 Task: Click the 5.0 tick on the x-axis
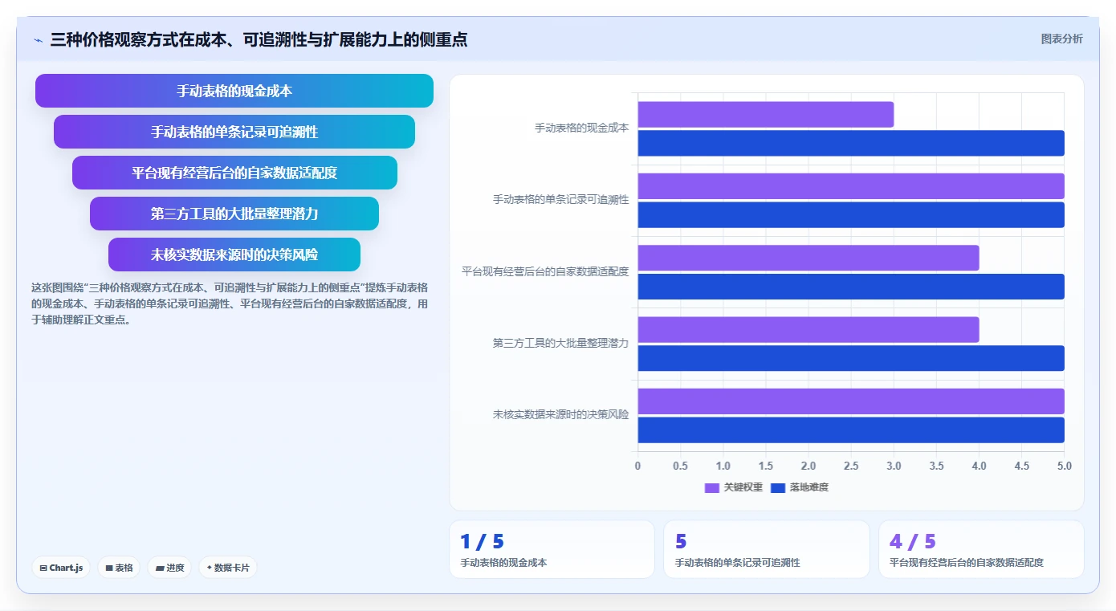tap(1064, 466)
